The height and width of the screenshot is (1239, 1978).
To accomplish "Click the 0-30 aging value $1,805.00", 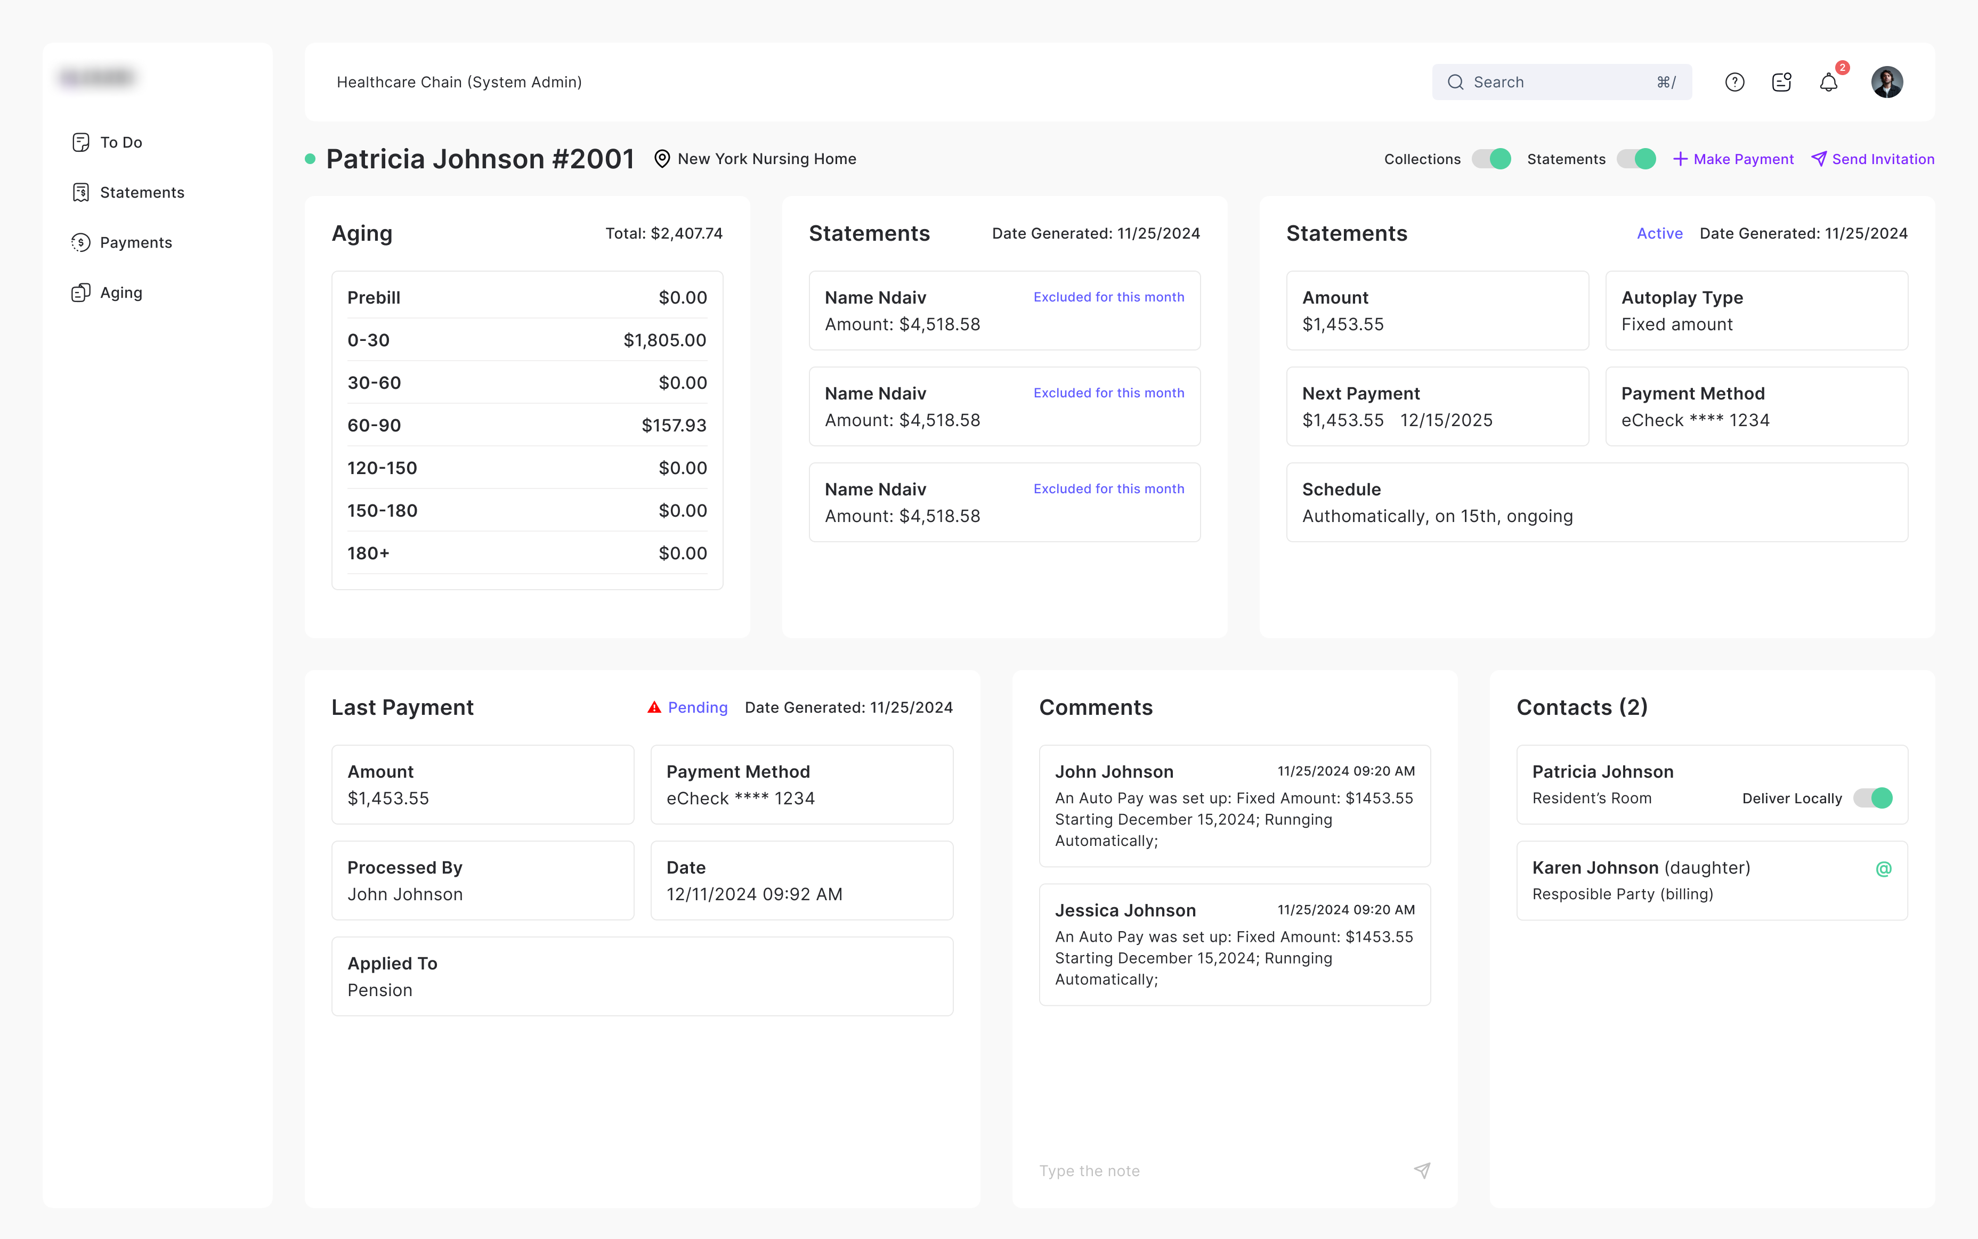I will pos(665,340).
